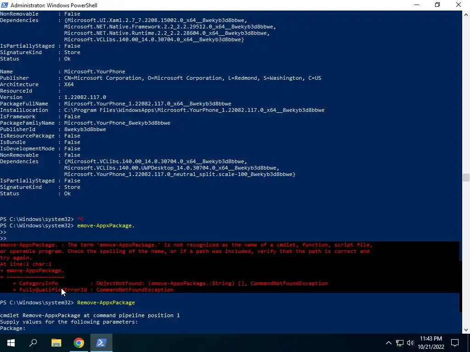Click the InstallLocation path for YourPhone
The width and height of the screenshot is (470, 352).
coord(194,110)
